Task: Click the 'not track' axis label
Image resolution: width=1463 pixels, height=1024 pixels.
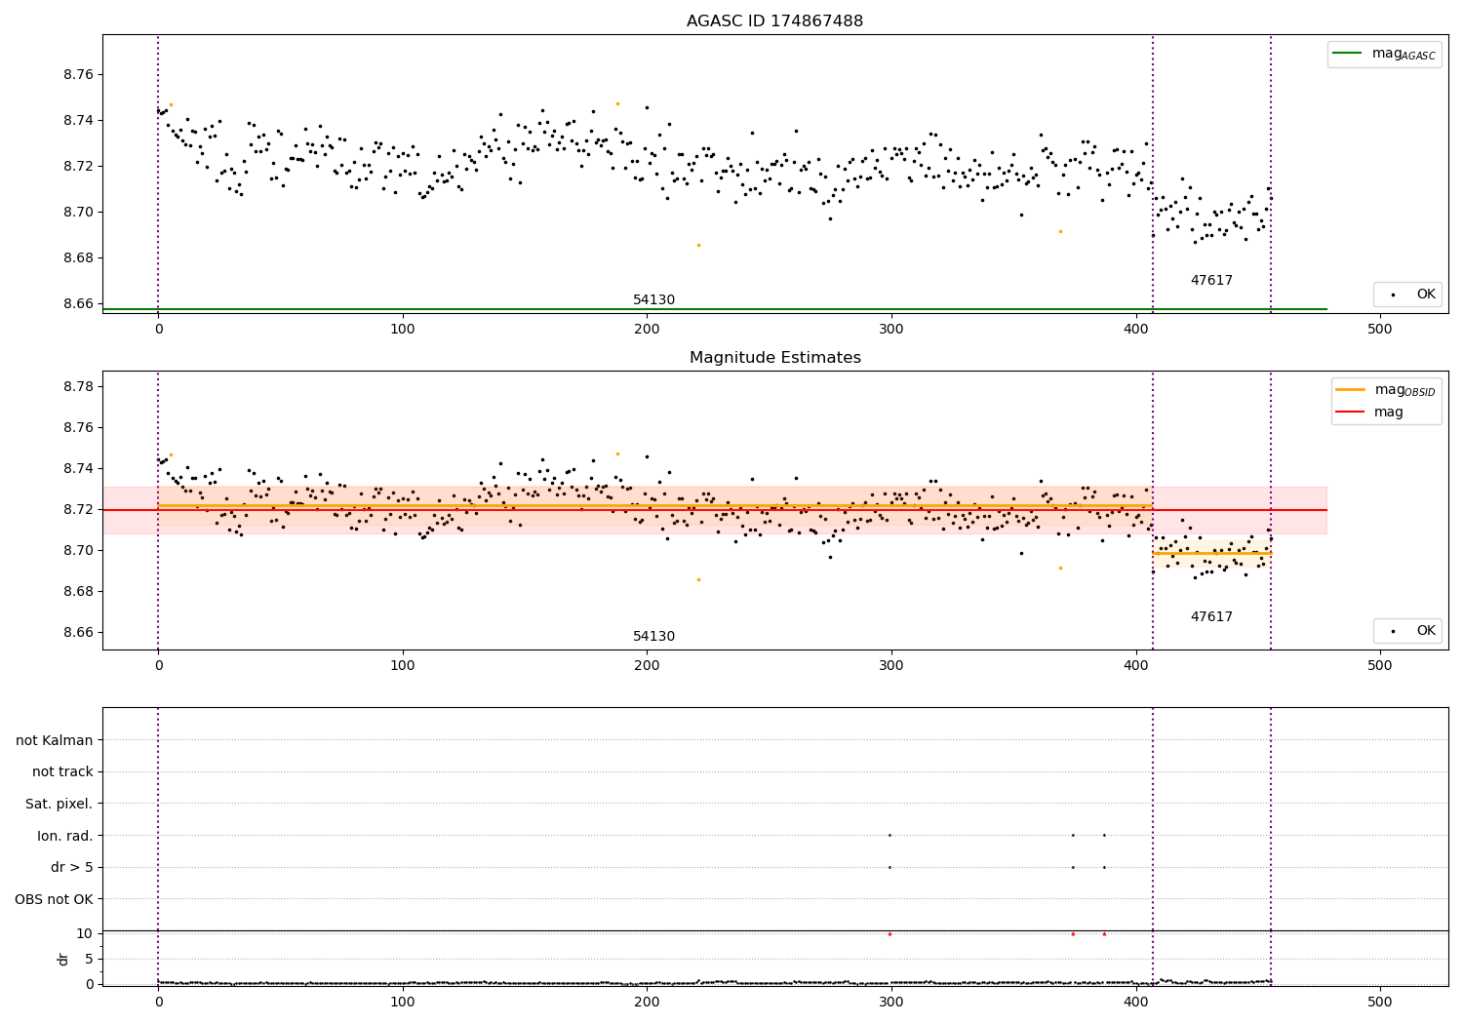Action: (x=62, y=771)
